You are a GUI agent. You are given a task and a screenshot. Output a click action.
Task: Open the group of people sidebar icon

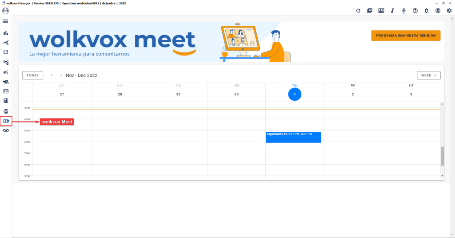6,82
